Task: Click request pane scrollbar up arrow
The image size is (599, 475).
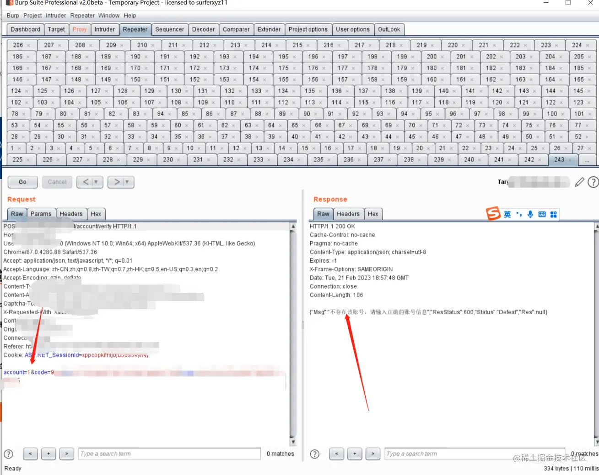Action: click(293, 227)
